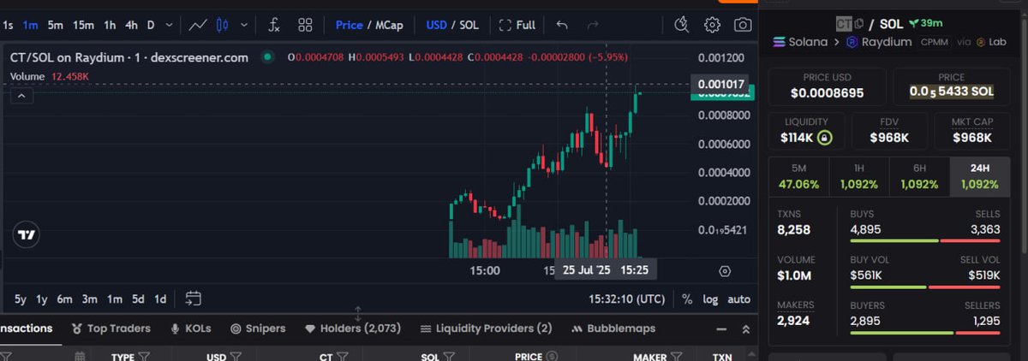
Task: Open the chart layout grid icon
Action: pyautogui.click(x=305, y=25)
